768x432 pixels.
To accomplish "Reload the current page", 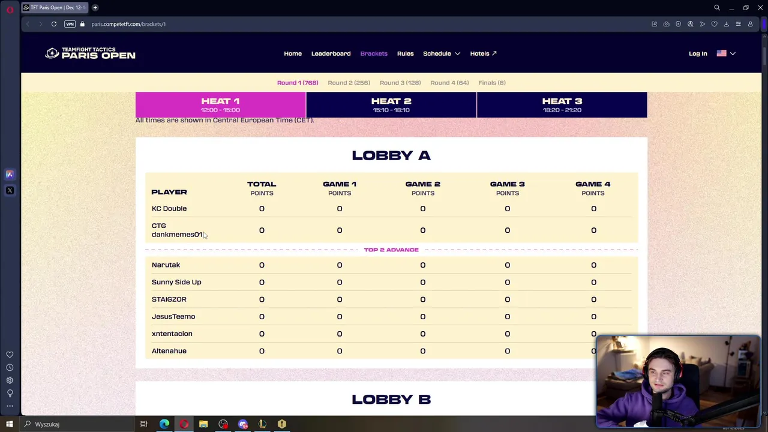I will point(54,24).
